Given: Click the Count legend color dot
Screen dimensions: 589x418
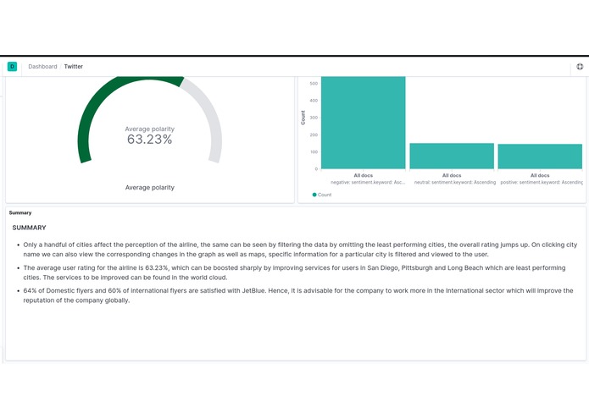Looking at the screenshot, I should (x=314, y=195).
